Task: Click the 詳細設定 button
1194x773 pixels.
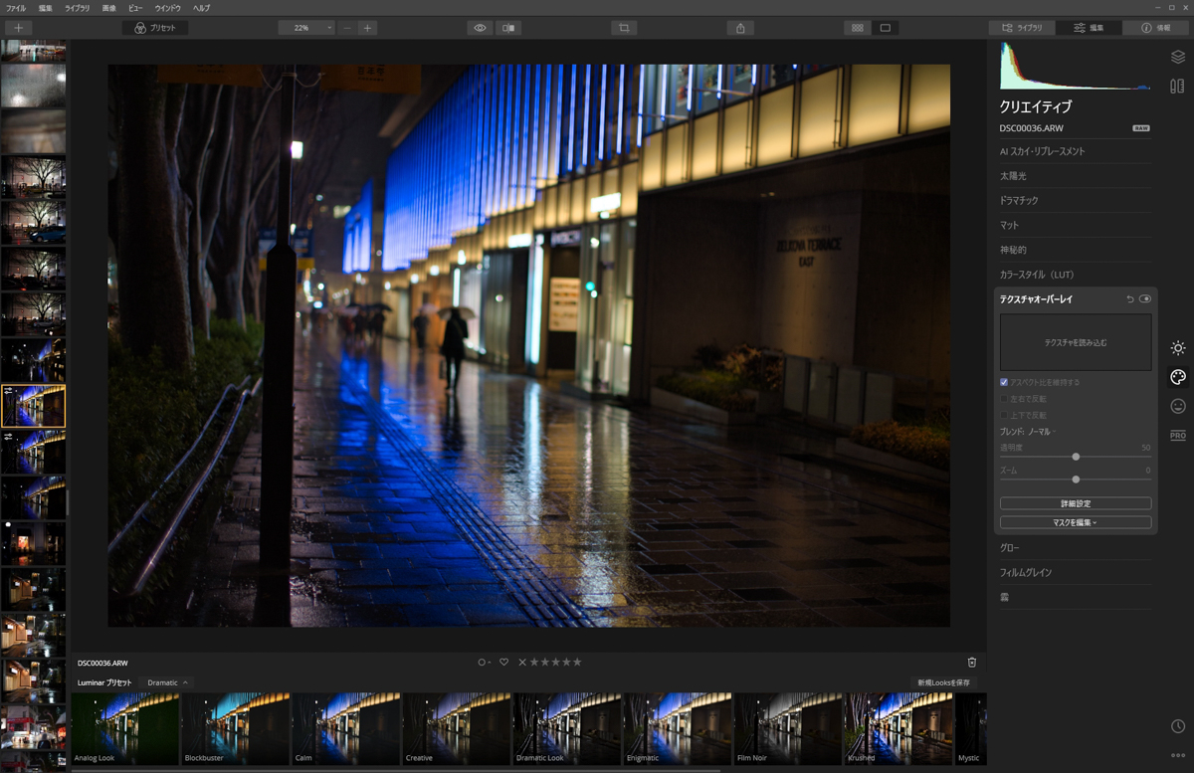Action: [x=1076, y=503]
